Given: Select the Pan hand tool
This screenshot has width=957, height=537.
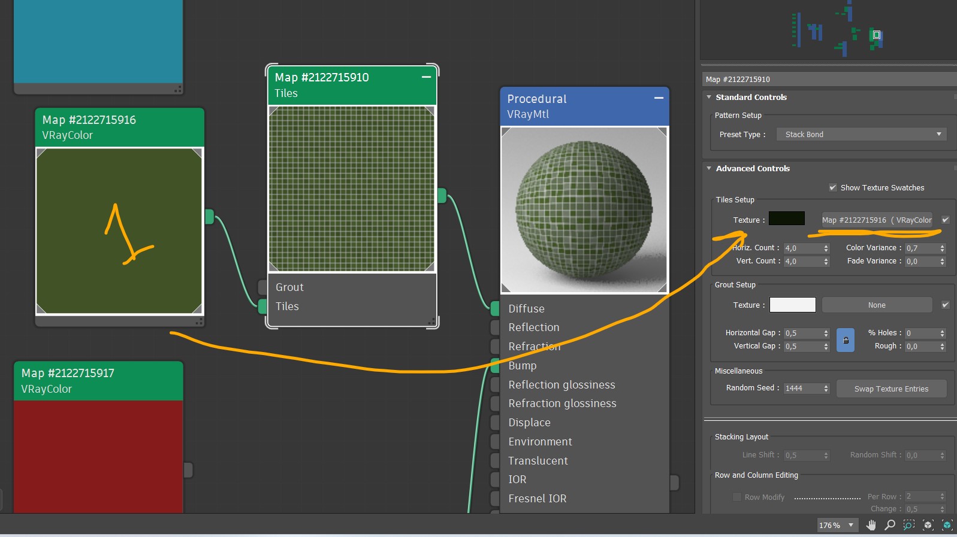Looking at the screenshot, I should click(871, 525).
